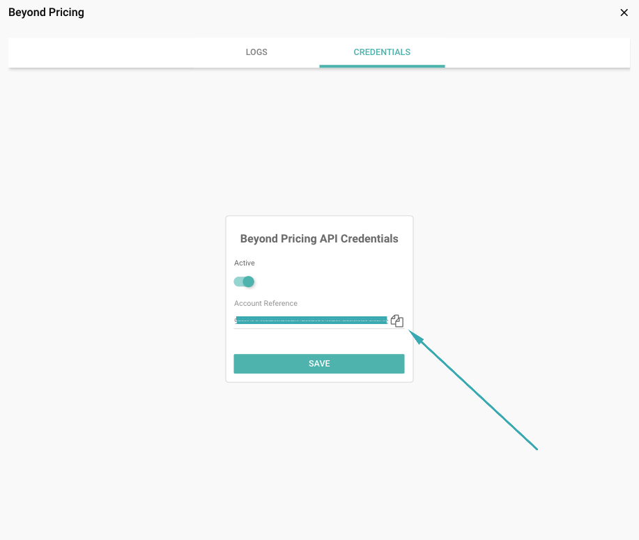Copy the Account Reference to clipboard
Screen dimensions: 639x540
point(397,321)
